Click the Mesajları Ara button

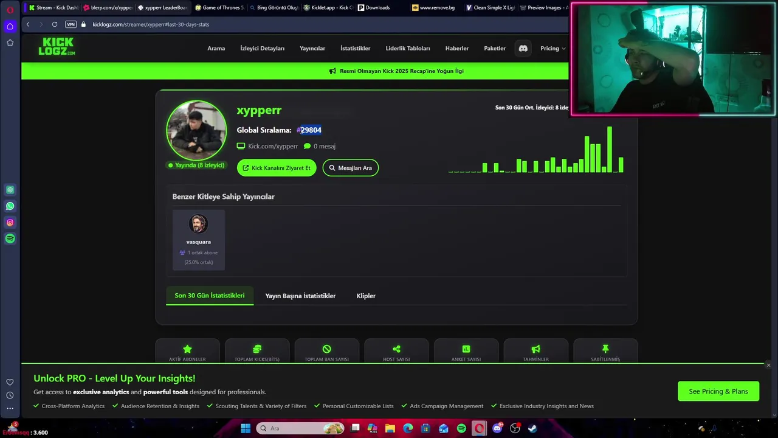(x=351, y=168)
